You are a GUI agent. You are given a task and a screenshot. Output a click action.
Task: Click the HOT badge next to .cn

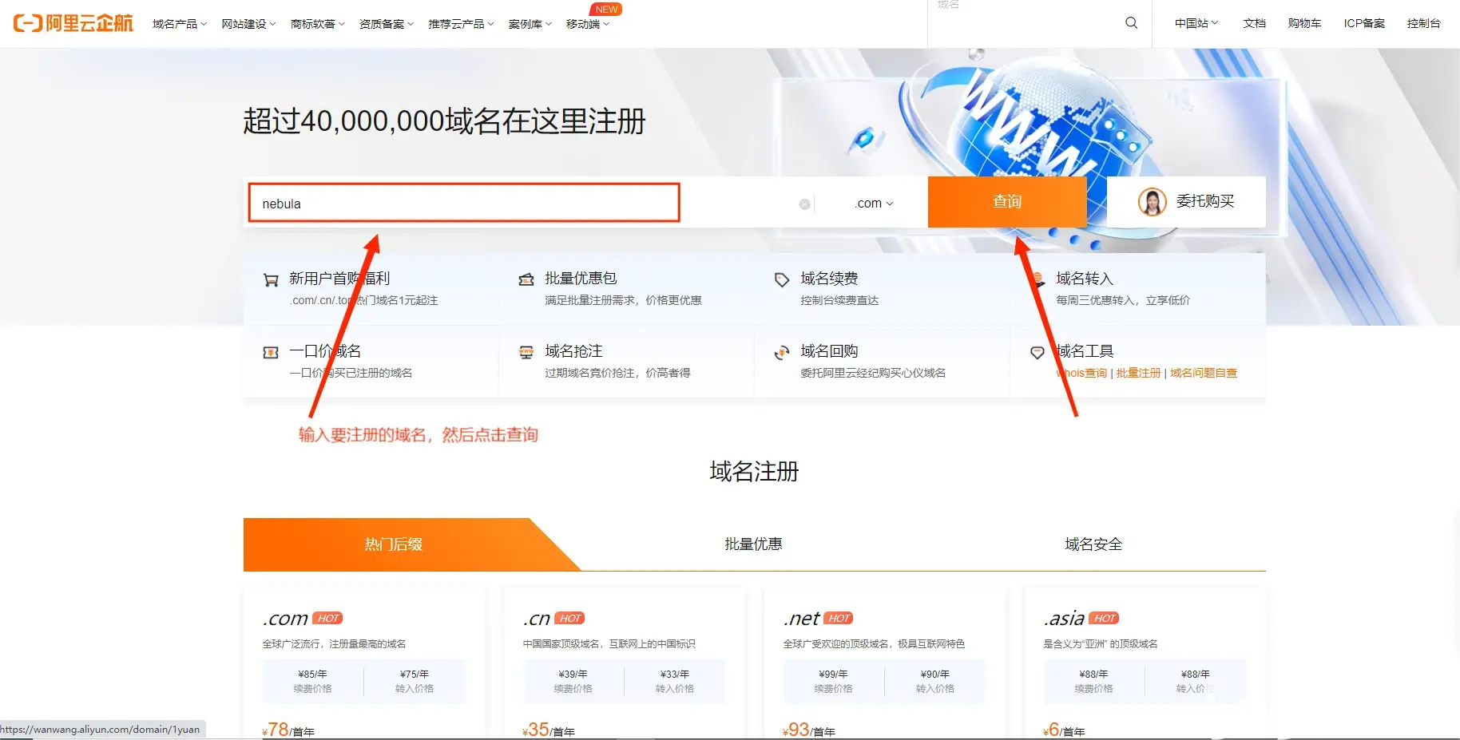[x=569, y=618]
